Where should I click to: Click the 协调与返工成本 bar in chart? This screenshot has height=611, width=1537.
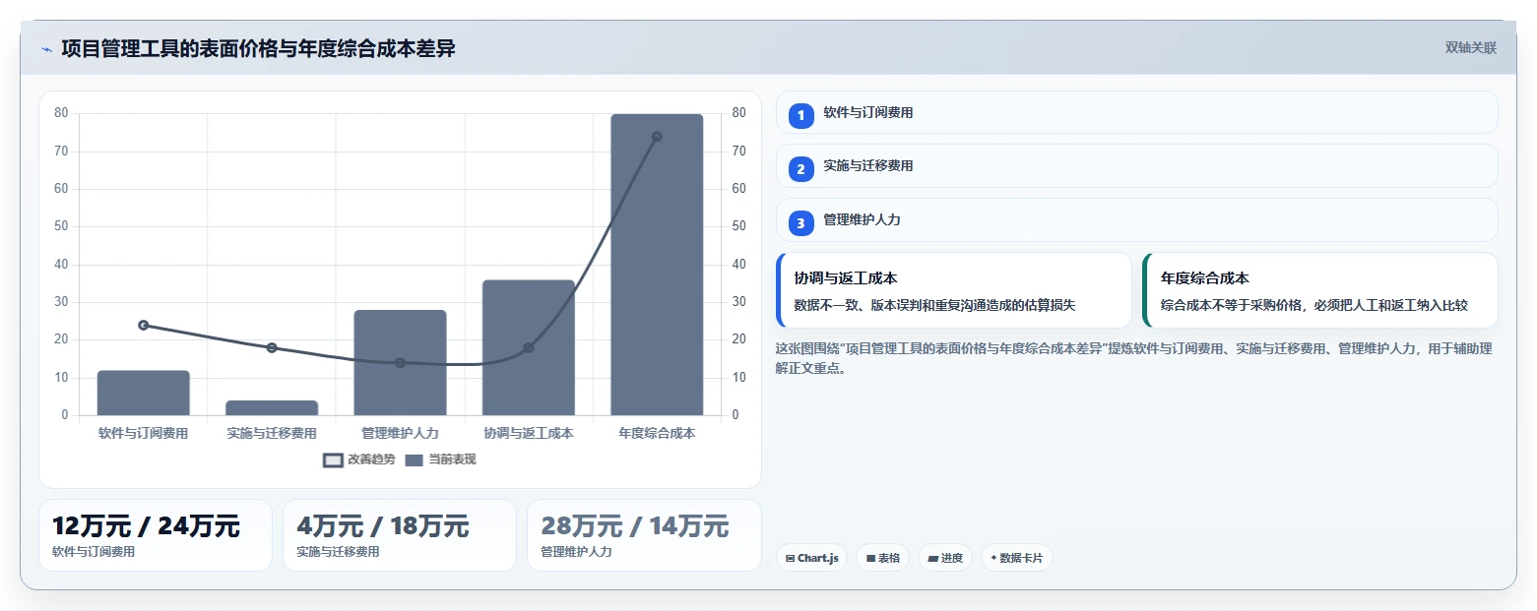(x=529, y=347)
